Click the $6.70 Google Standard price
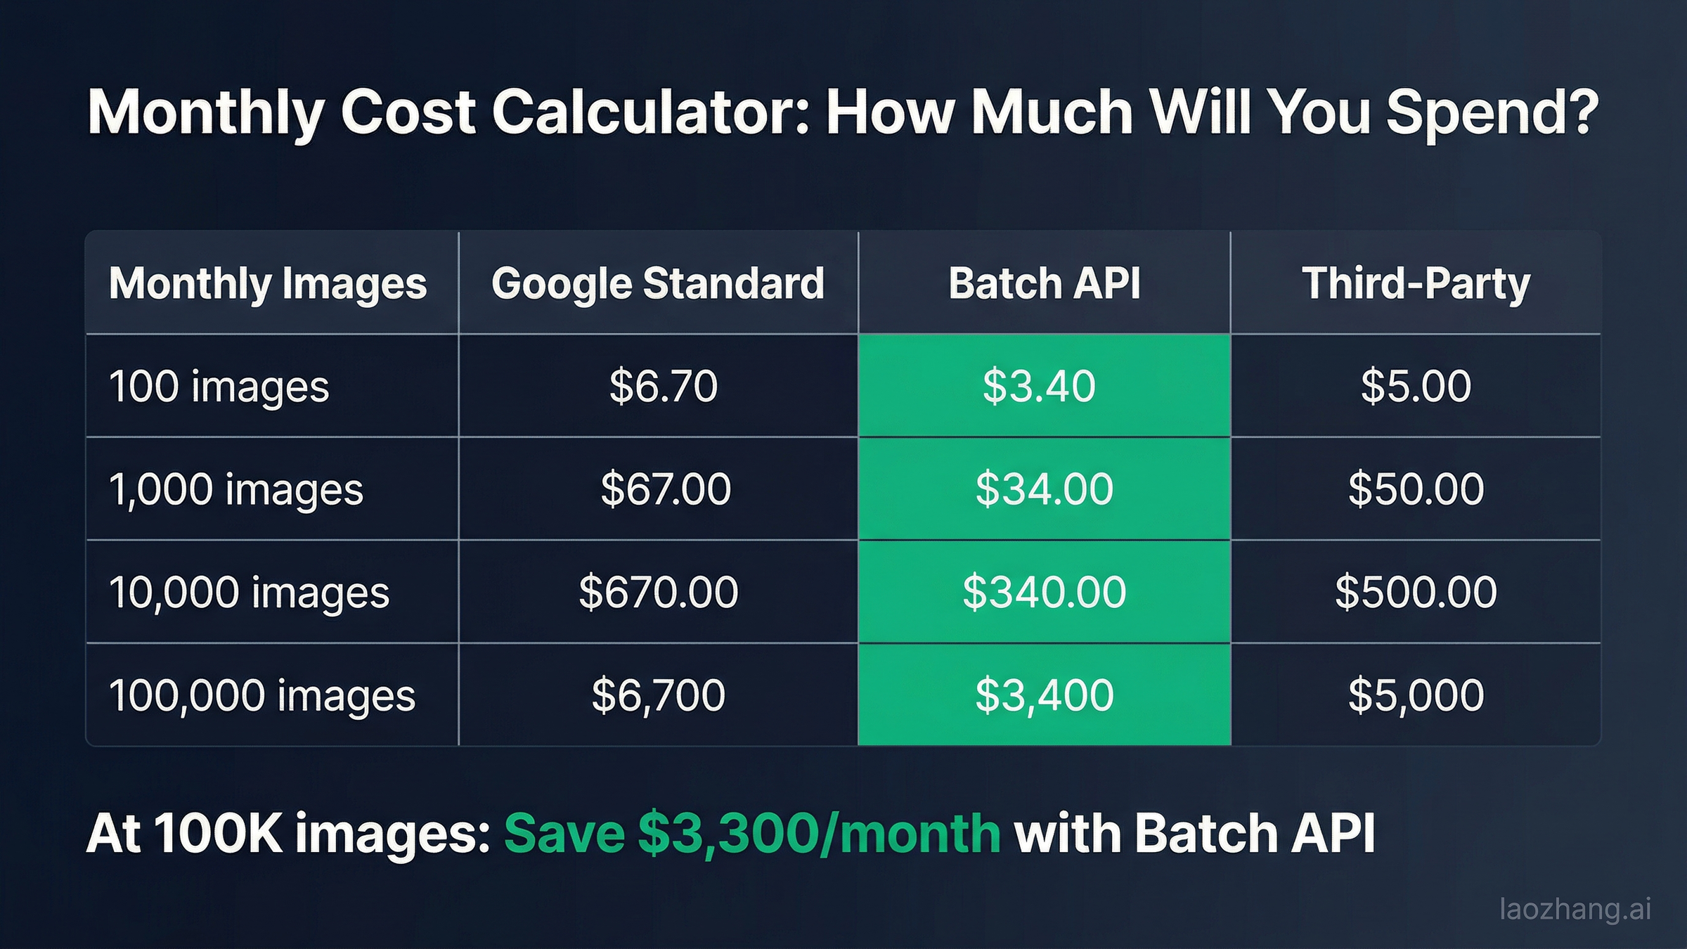The image size is (1687, 949). (x=663, y=386)
